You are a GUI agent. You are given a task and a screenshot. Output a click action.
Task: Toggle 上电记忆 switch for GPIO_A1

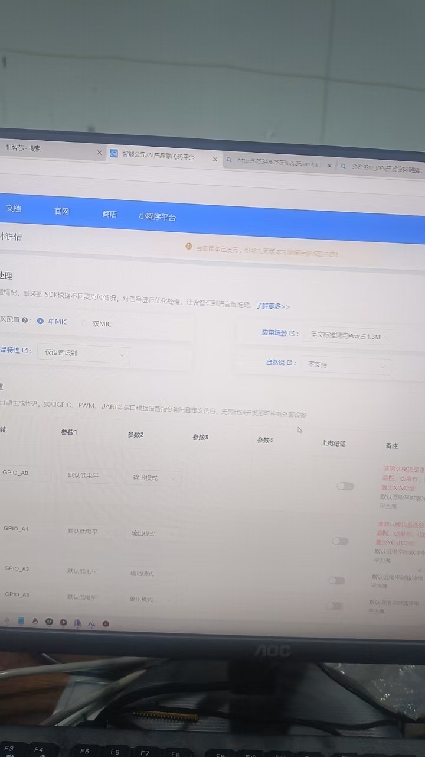340,541
